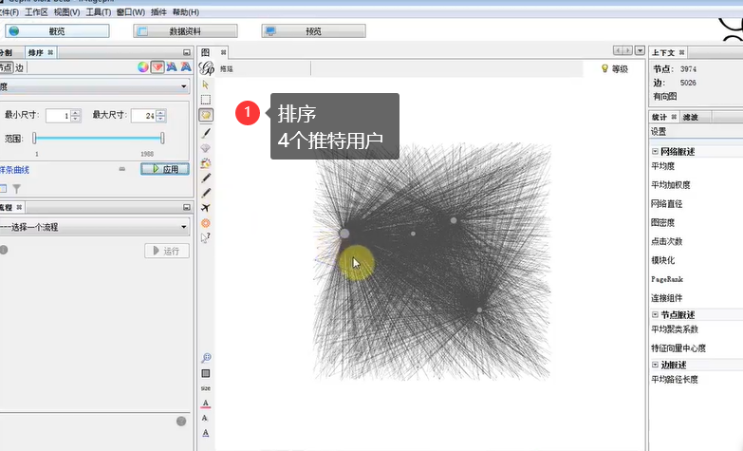Open the 插件 menu

pos(158,11)
